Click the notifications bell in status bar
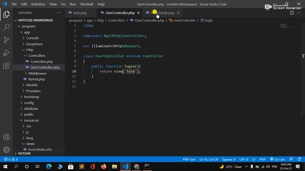 [x=299, y=160]
